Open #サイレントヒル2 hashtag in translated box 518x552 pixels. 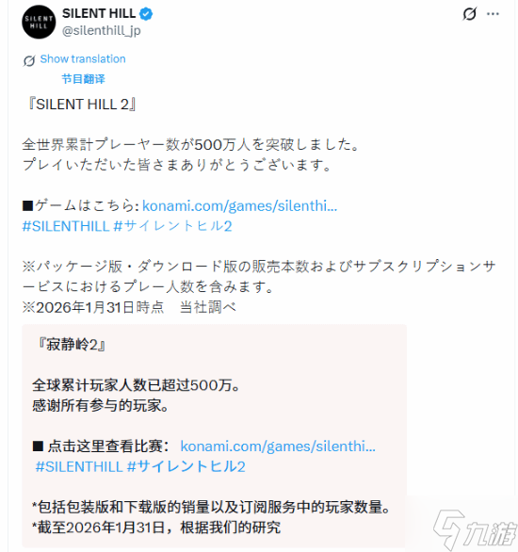186,467
